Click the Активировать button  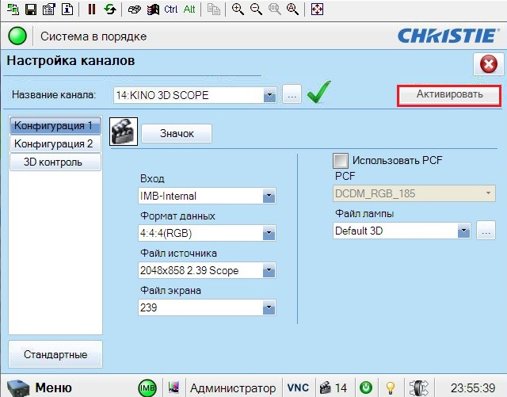click(x=449, y=94)
